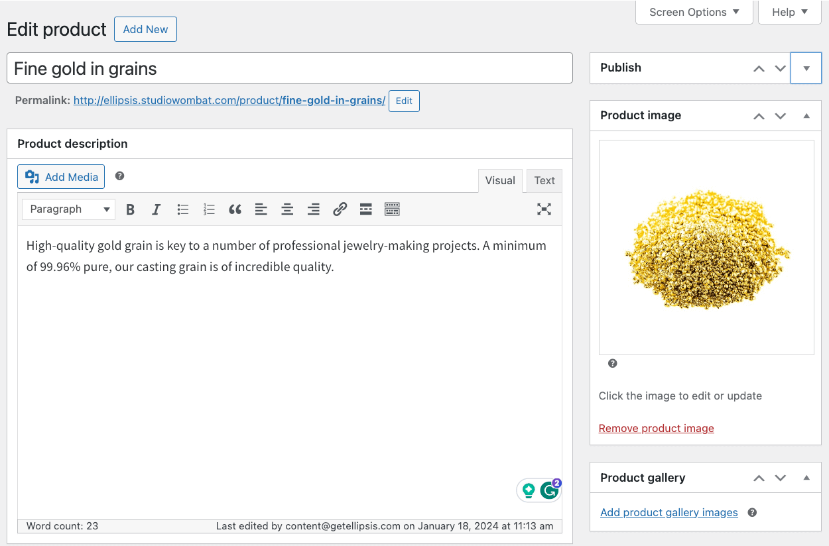Insert a numbered list

(209, 209)
